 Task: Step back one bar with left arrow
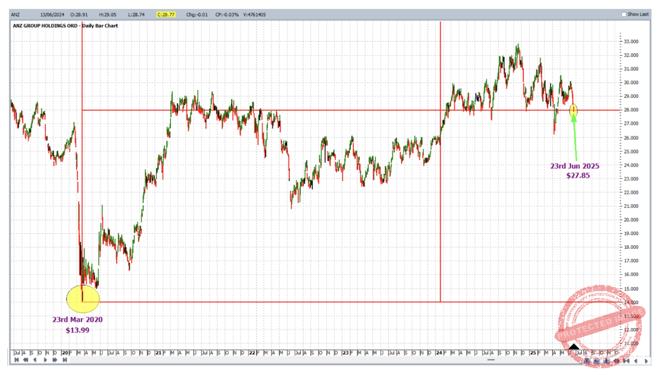(35, 360)
